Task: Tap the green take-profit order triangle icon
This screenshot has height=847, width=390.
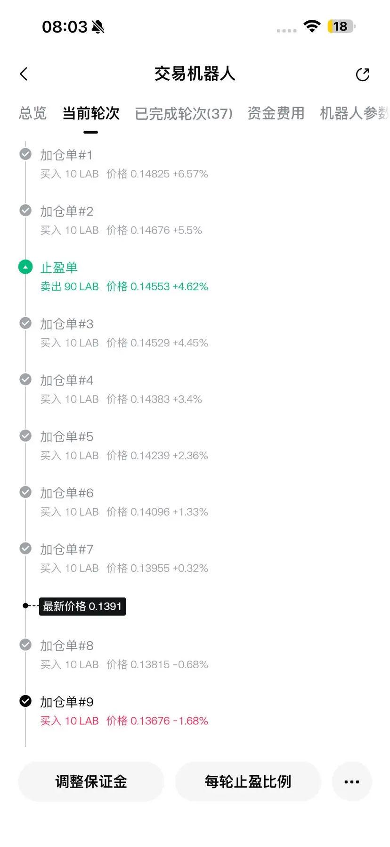Action: click(x=25, y=267)
